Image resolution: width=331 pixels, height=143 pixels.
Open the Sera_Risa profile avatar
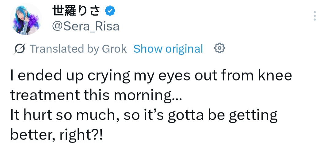coord(26,20)
